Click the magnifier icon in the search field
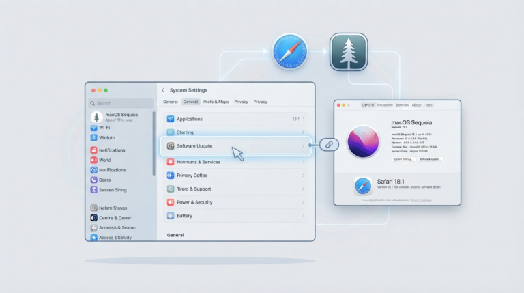Screen dimensions: 524x293 [93, 103]
